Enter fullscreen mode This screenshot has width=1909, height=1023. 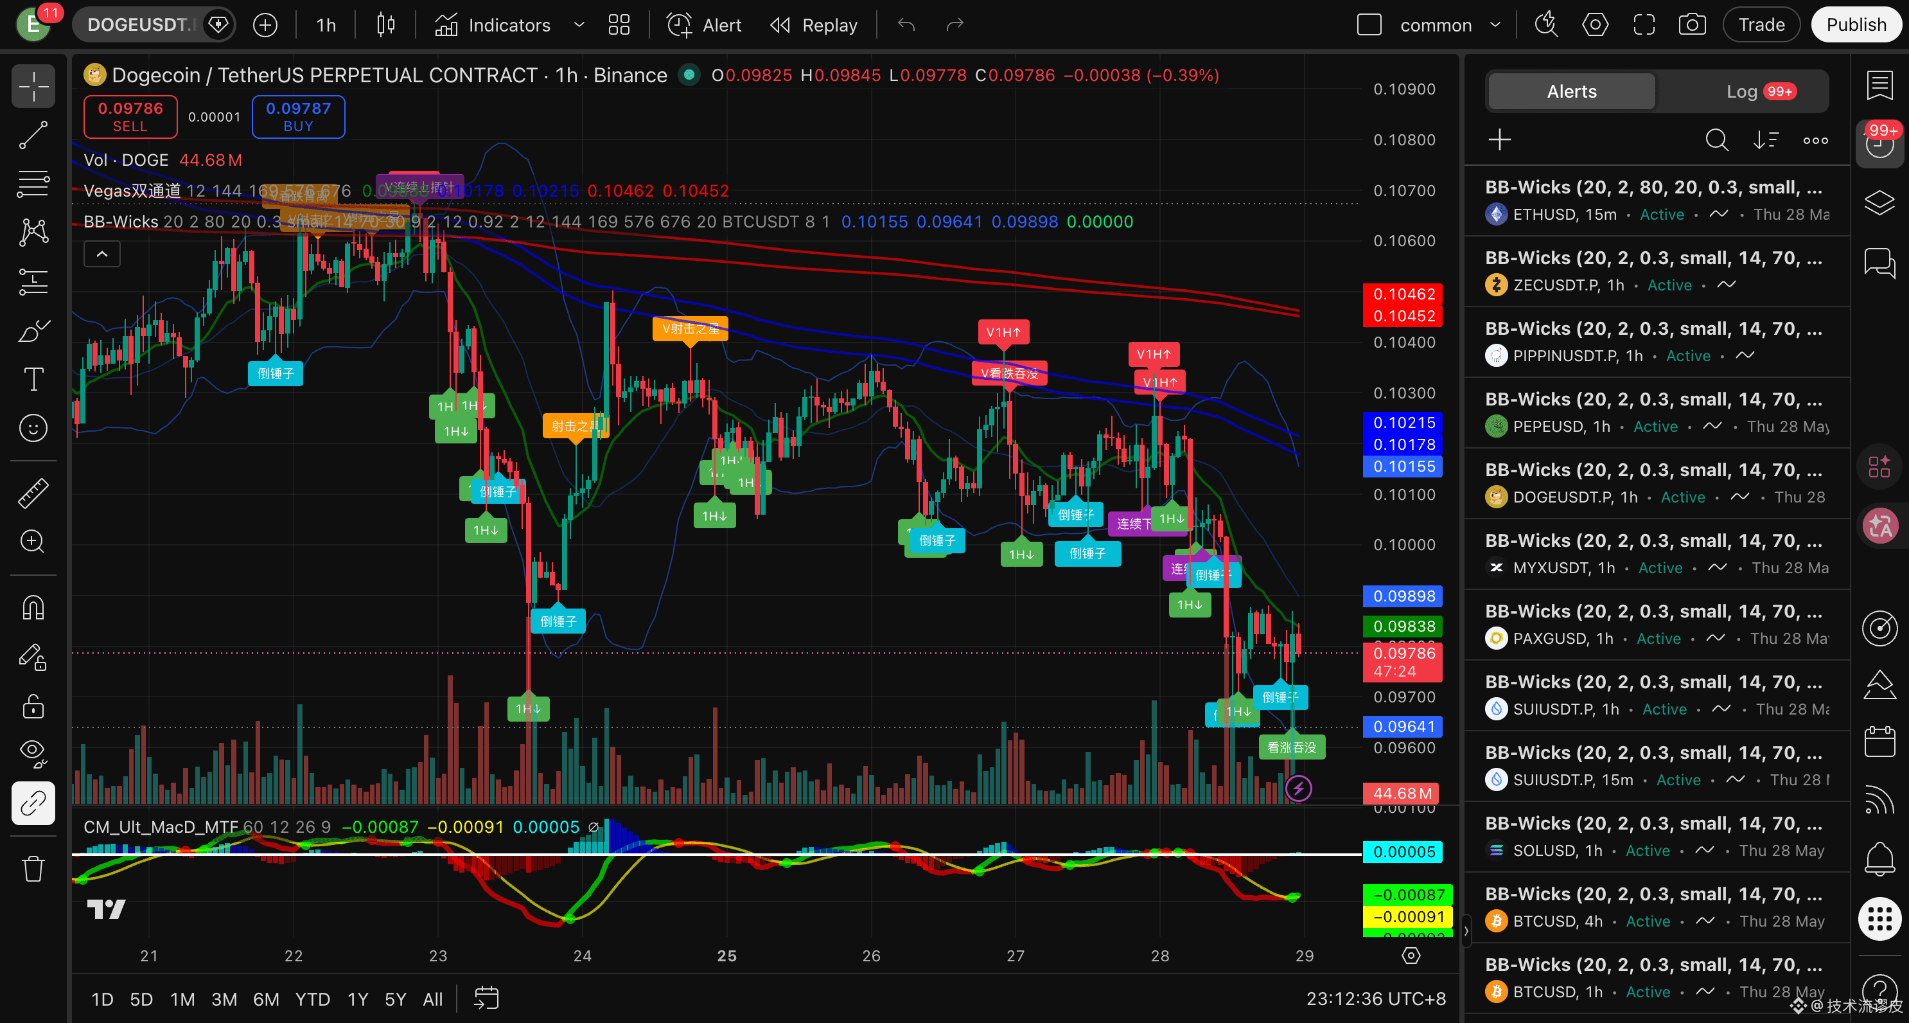[1644, 25]
